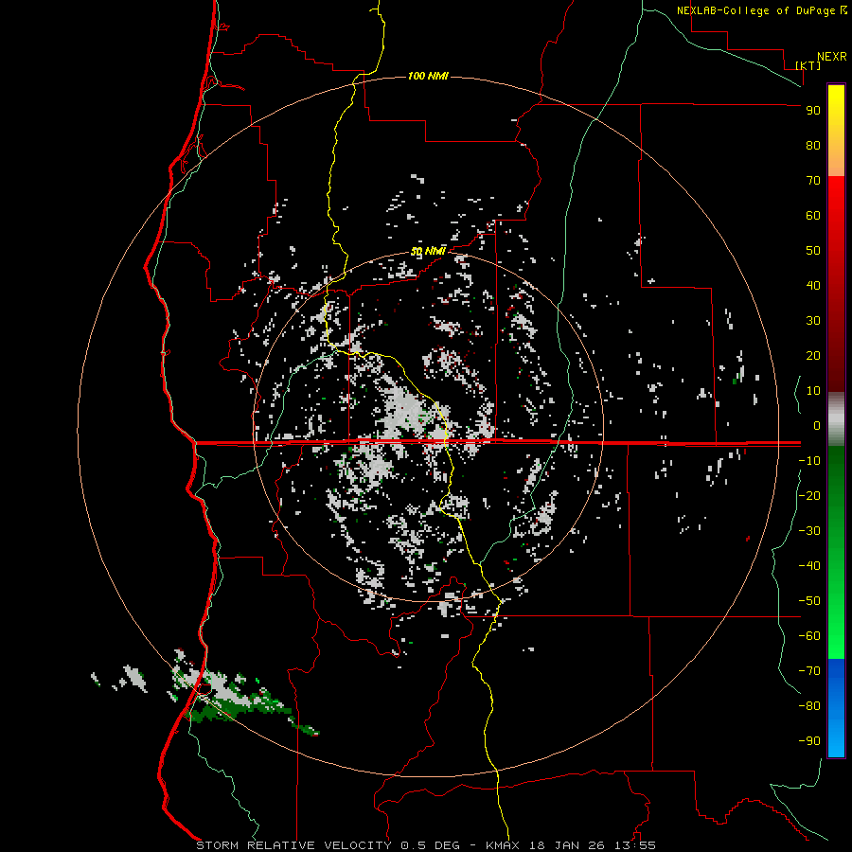Select the 50 NMI range ring label

[x=428, y=251]
